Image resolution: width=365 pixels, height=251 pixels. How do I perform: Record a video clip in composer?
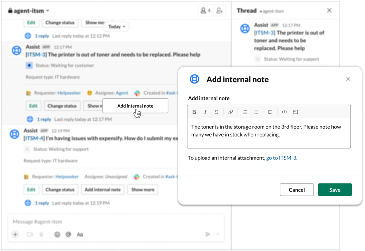pos(30,234)
